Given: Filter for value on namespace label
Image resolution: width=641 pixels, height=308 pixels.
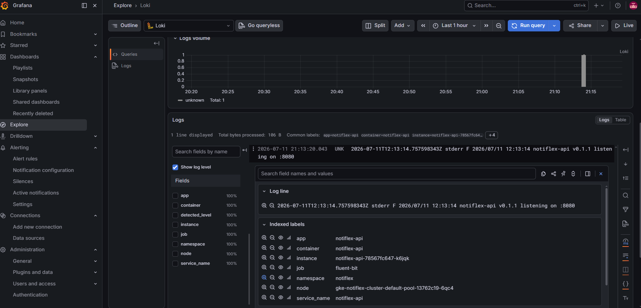Looking at the screenshot, I should point(264,278).
